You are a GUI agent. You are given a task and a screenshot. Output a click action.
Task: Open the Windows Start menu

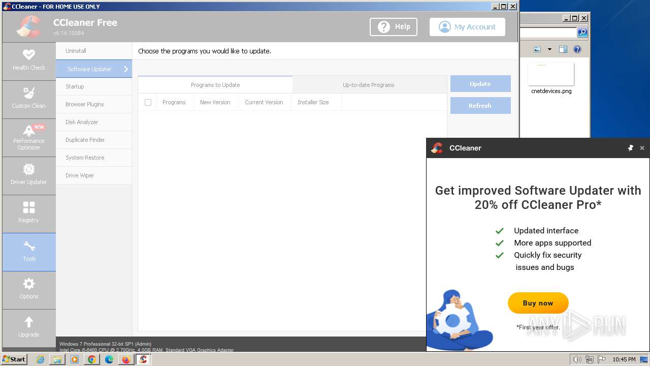[14, 359]
